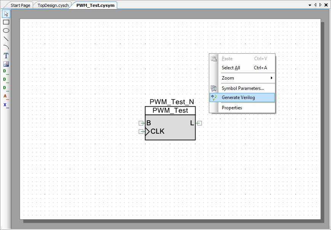Open Symbol Parameters from context menu
Viewport: 331px width, 230px height.
coord(243,88)
